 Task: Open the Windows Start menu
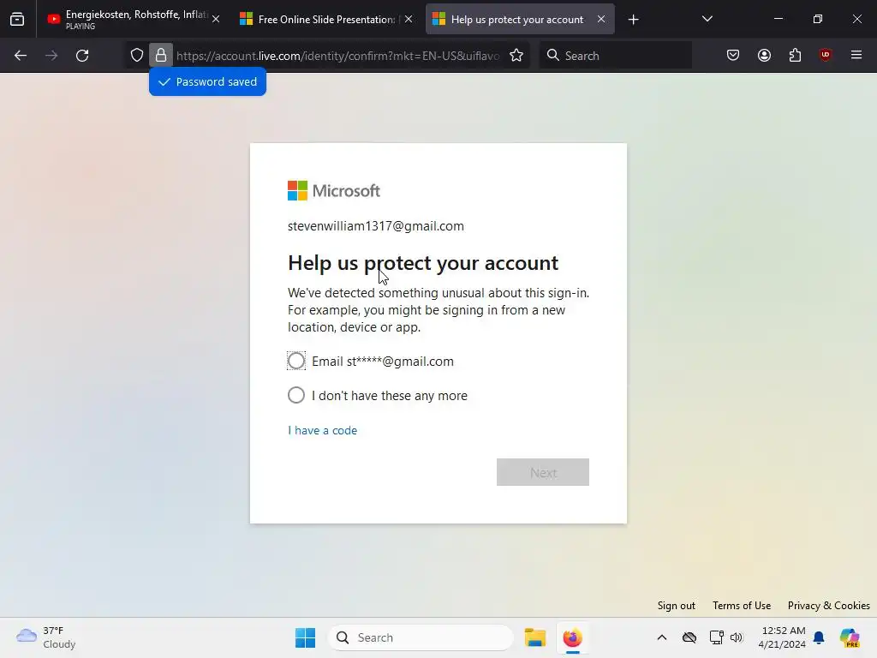point(306,637)
